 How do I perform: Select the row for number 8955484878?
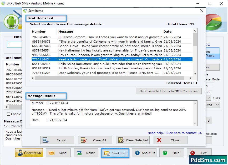[112, 42]
